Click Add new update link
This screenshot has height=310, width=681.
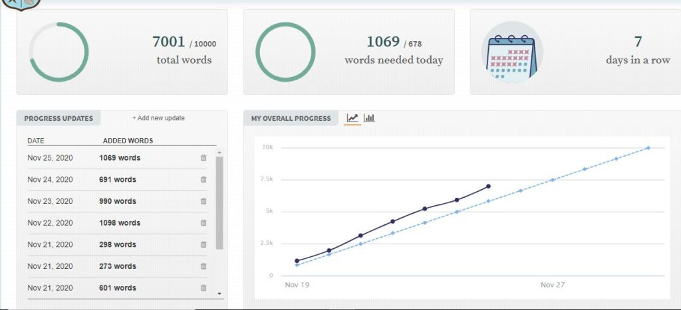tap(158, 118)
